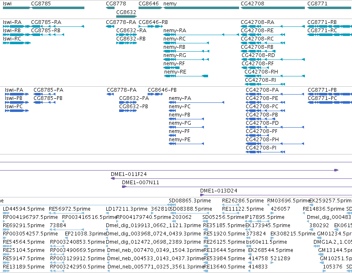Select BAC clone DME1-011F24

[232, 178]
